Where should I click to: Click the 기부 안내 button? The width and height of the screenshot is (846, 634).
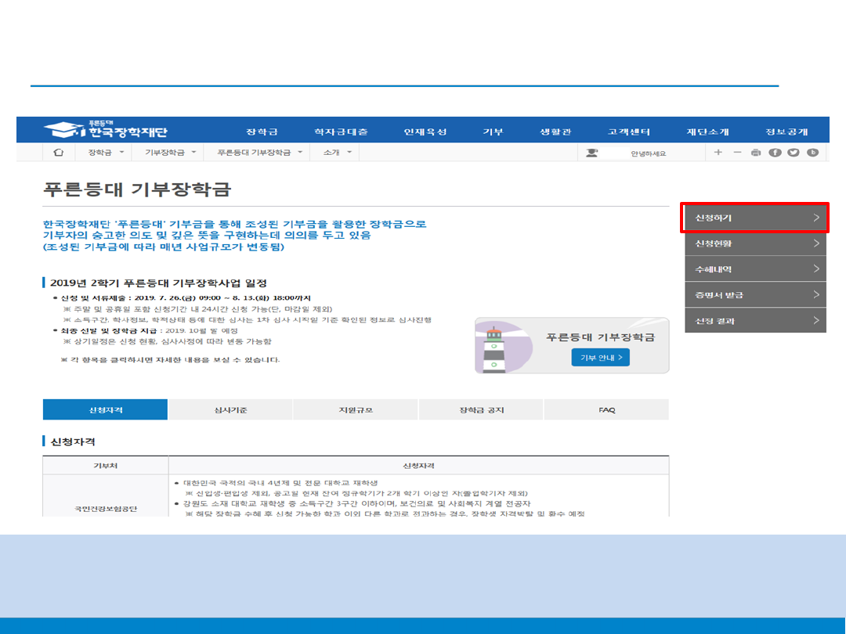[x=601, y=358]
